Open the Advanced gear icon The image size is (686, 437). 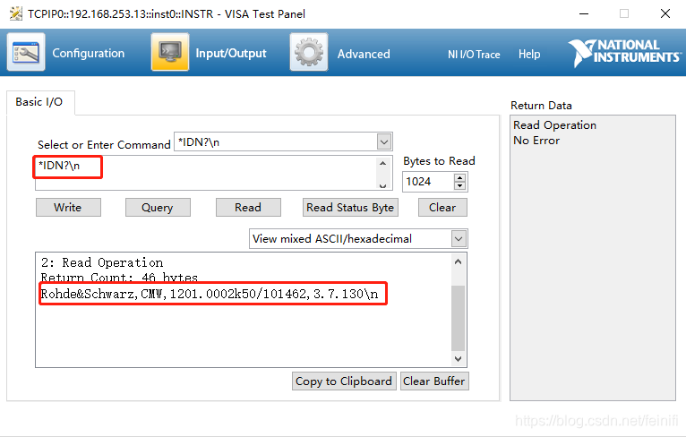(x=308, y=52)
